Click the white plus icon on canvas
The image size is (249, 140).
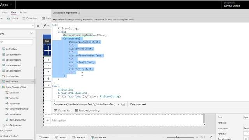[47, 50]
